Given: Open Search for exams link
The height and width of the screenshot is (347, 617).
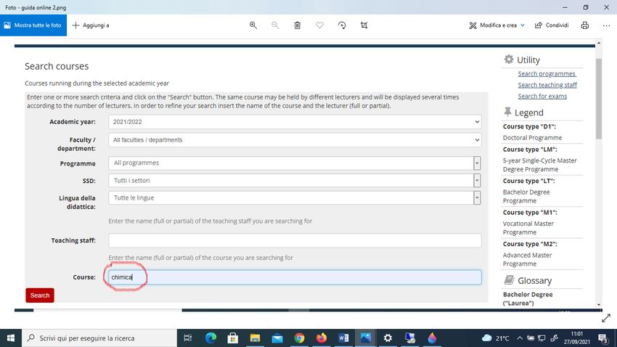Looking at the screenshot, I should pyautogui.click(x=542, y=97).
